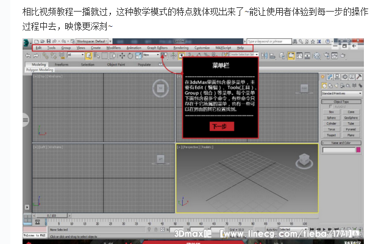The image size is (370, 244).
Task: Switch to the Object Paint ribbon tab
Action: pyautogui.click(x=116, y=64)
